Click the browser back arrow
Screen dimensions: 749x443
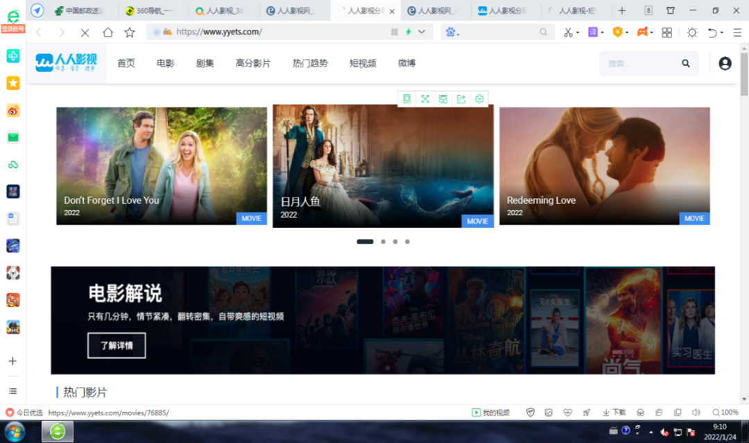pyautogui.click(x=39, y=32)
